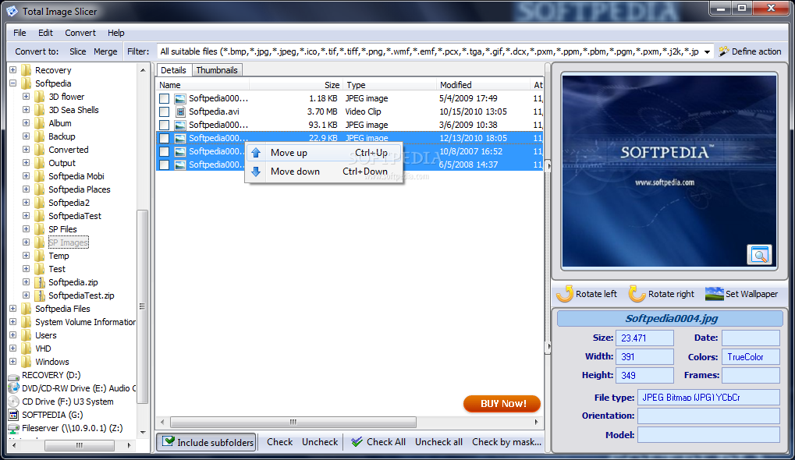Click the file list horizontal scrollbar thumb
Viewport: 795px width, 460px height.
(x=293, y=422)
